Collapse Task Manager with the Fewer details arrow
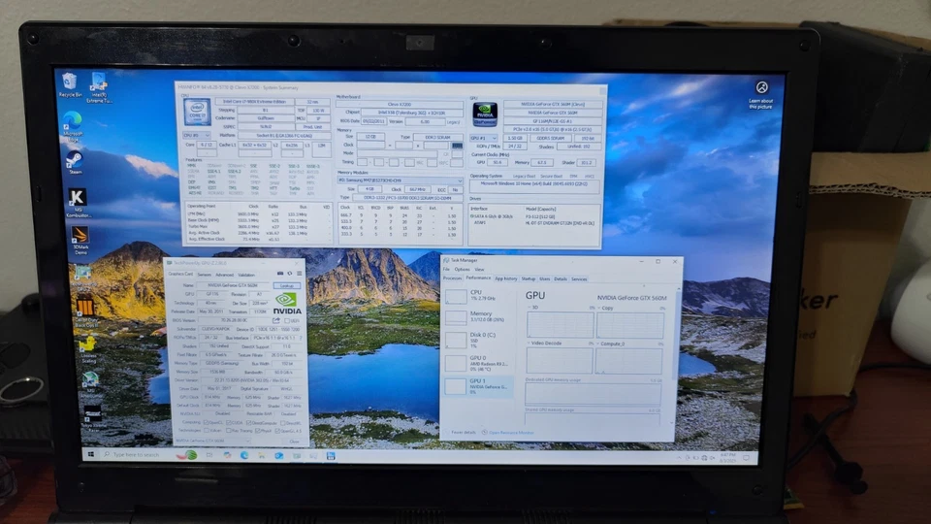 pos(447,432)
